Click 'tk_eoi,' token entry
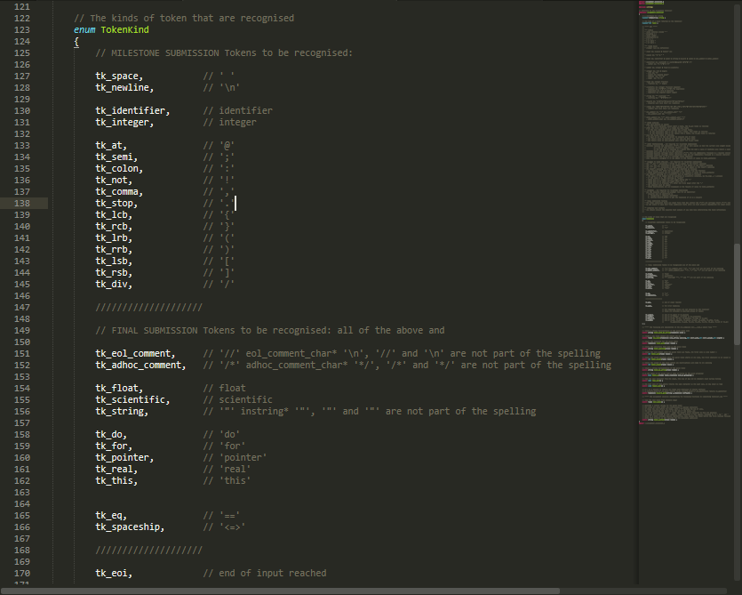This screenshot has width=742, height=595. coord(114,573)
